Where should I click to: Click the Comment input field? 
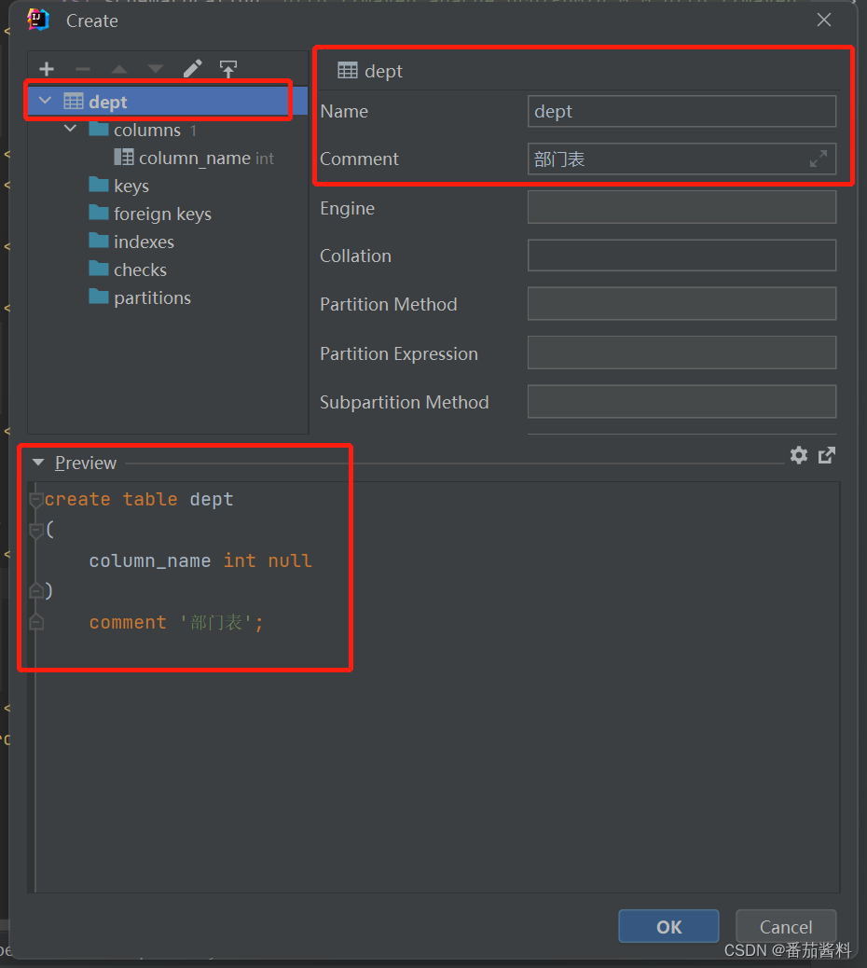tap(681, 159)
